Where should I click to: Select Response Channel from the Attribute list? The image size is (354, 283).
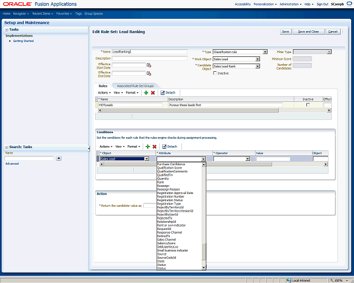[x=170, y=233]
